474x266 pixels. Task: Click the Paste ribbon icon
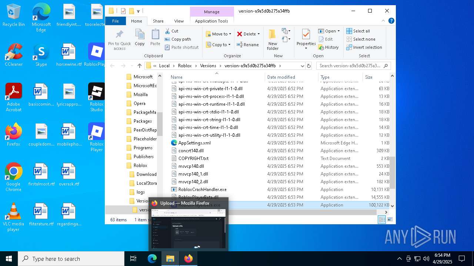click(155, 34)
